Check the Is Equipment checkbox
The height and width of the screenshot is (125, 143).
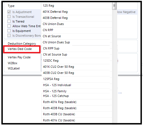pos(9,31)
